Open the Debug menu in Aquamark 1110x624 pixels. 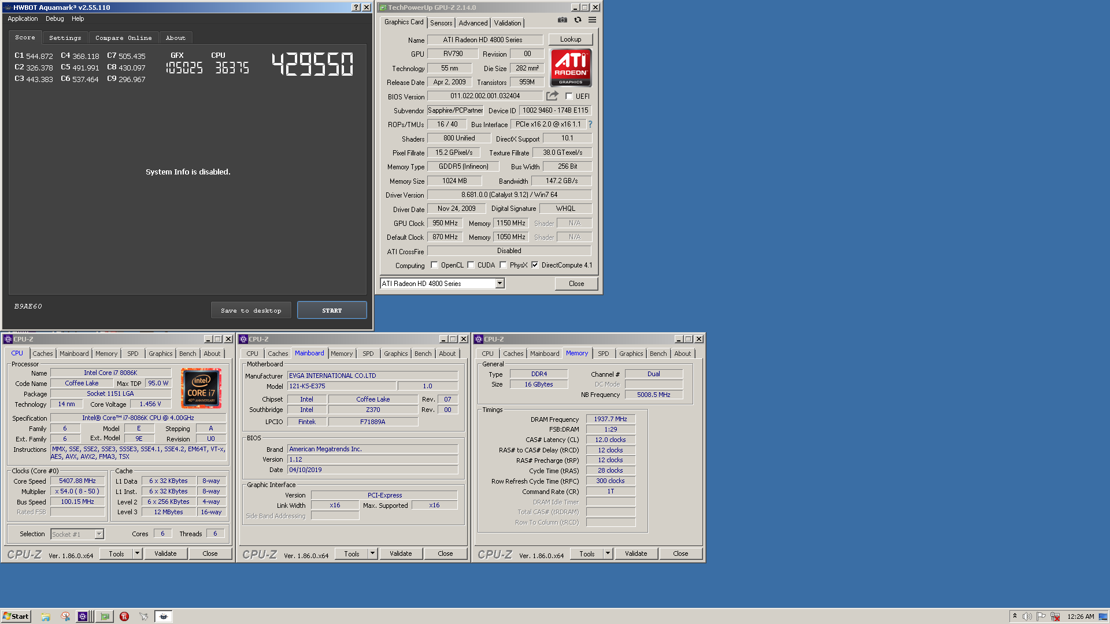tap(55, 18)
